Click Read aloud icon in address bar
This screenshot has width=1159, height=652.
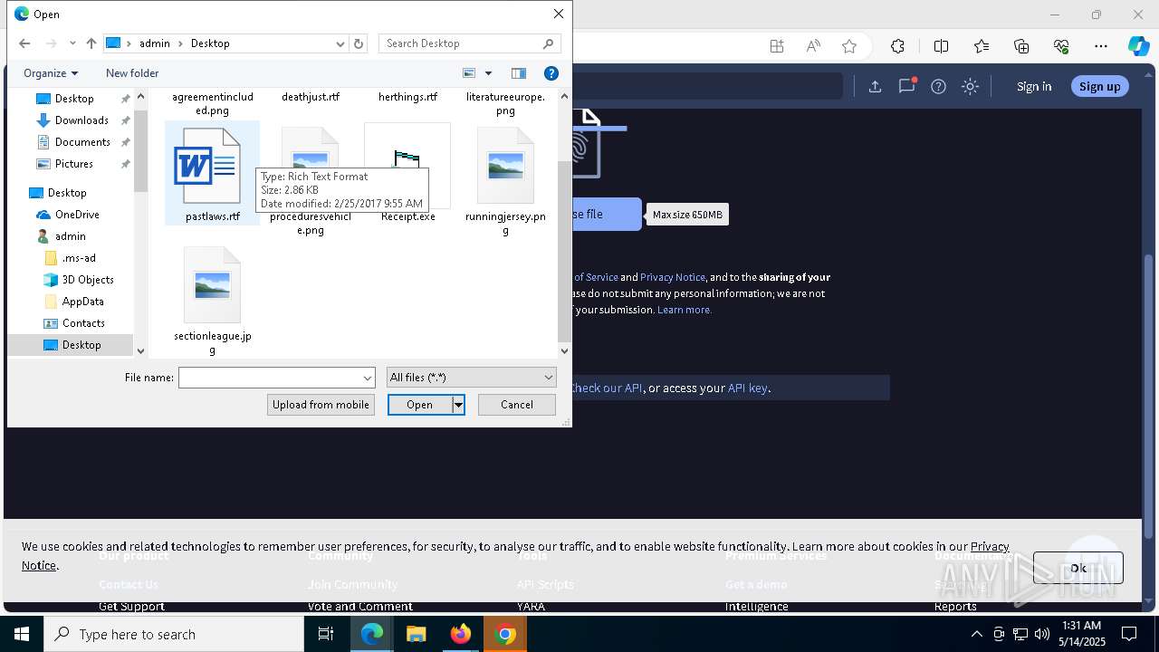(x=813, y=46)
